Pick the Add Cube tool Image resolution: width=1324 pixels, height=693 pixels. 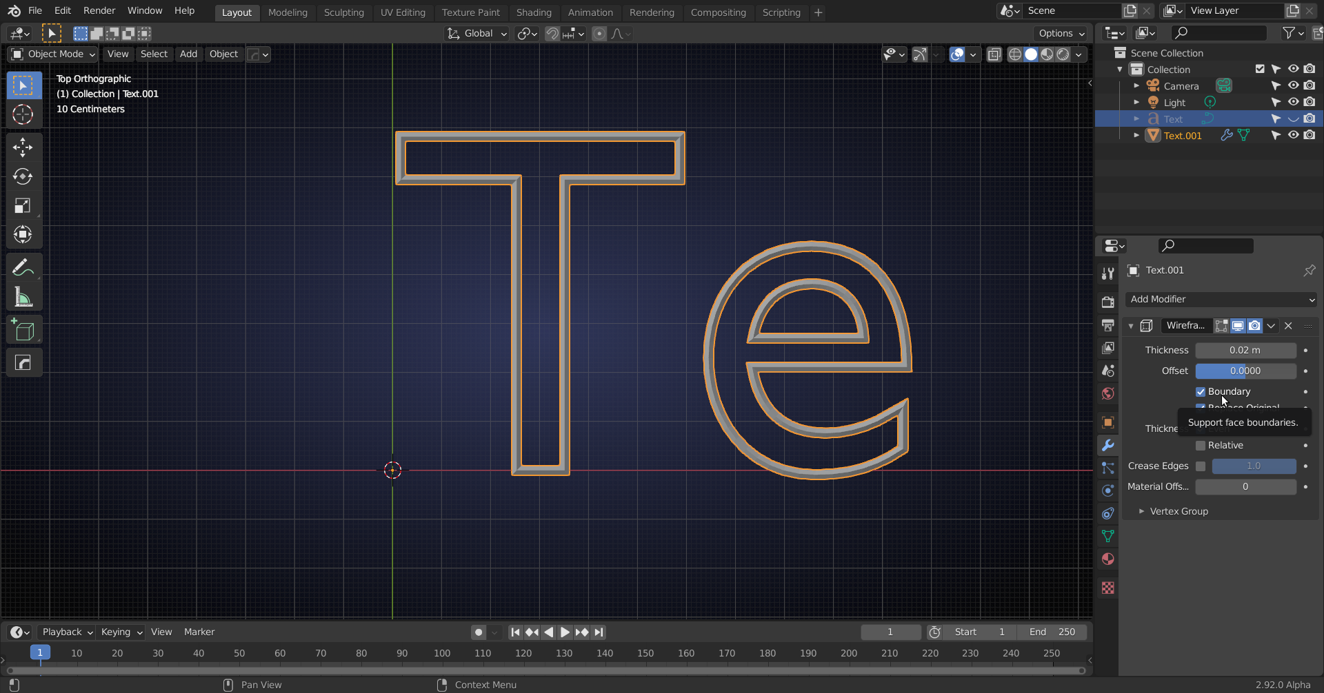coord(23,331)
